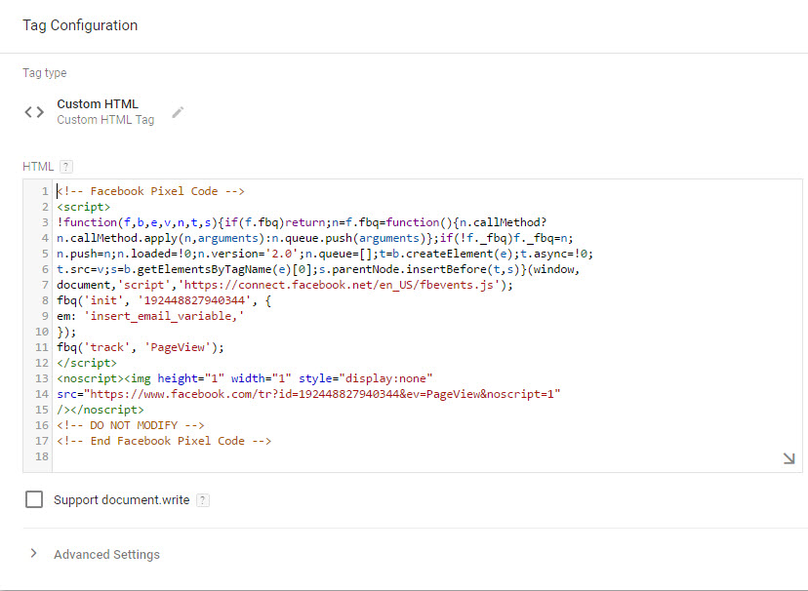Click the fbevents.js URL in the code
The image size is (808, 591).
point(339,285)
